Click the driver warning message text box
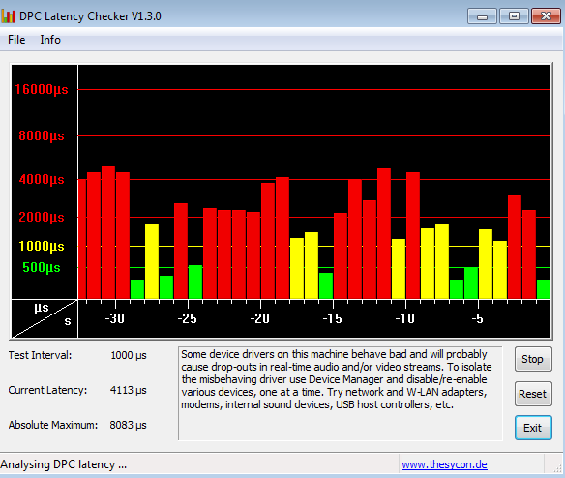Screen dimensions: 565x478 [x=341, y=393]
